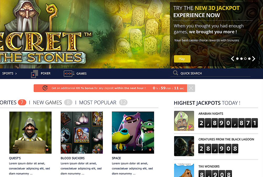Select the first carousel dot
Viewport: 263px width, 177px height.
[x=237, y=59]
